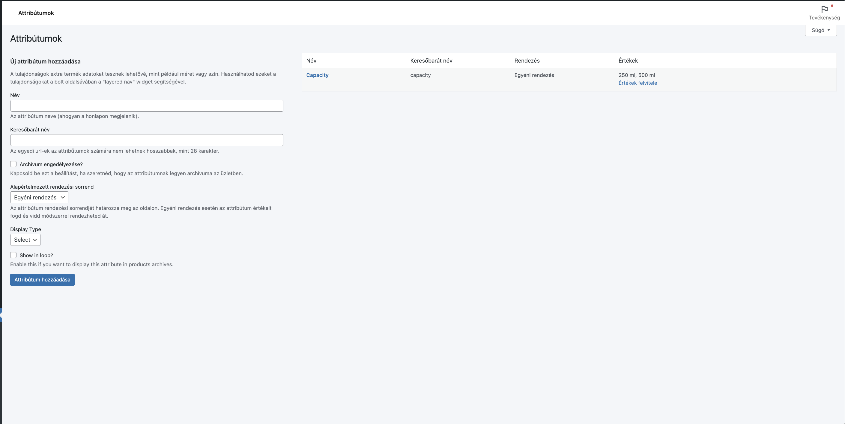Enable the Archívum engedélyezése checkbox
The image size is (845, 424).
point(13,164)
